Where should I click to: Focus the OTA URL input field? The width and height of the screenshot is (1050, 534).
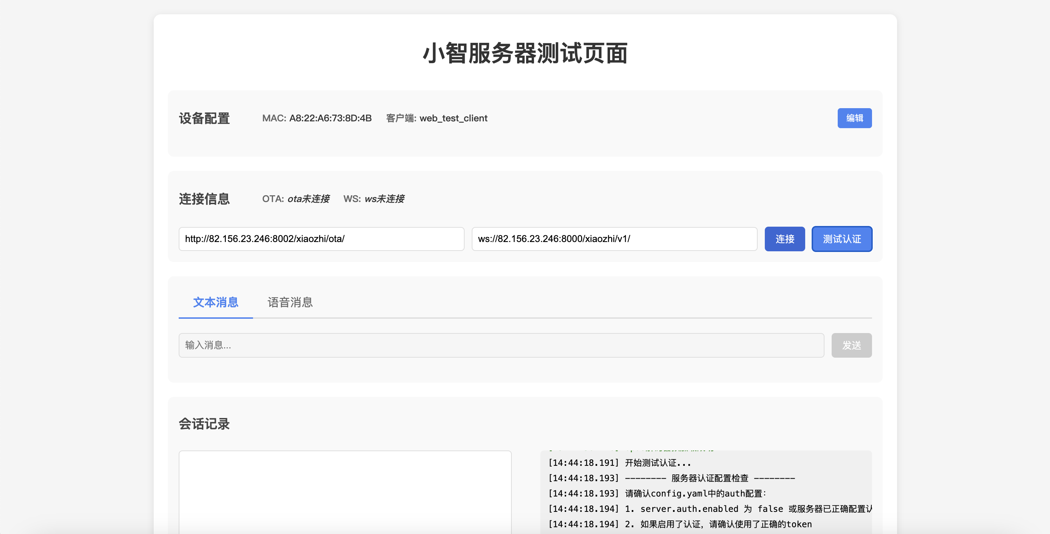[x=321, y=239]
